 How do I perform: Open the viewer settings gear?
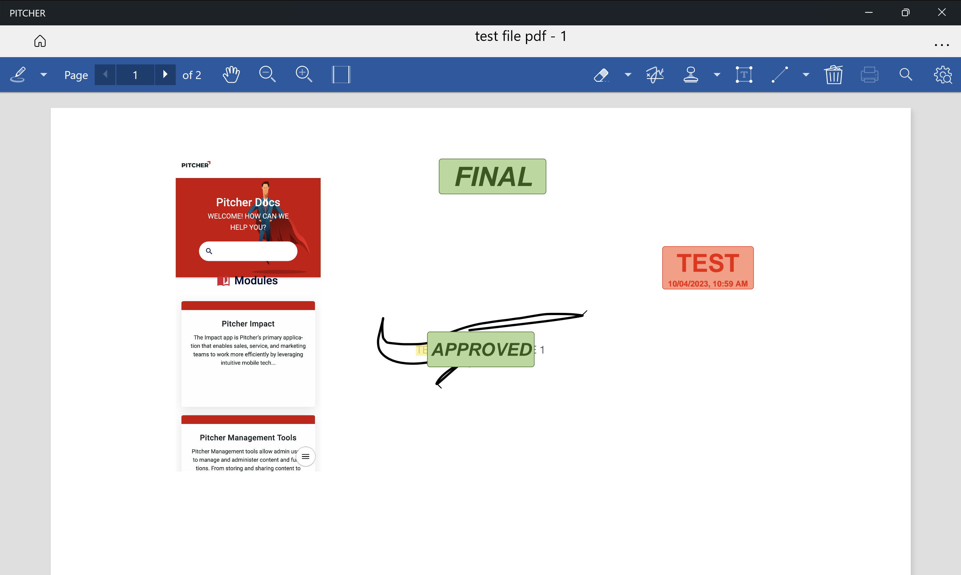pos(943,74)
